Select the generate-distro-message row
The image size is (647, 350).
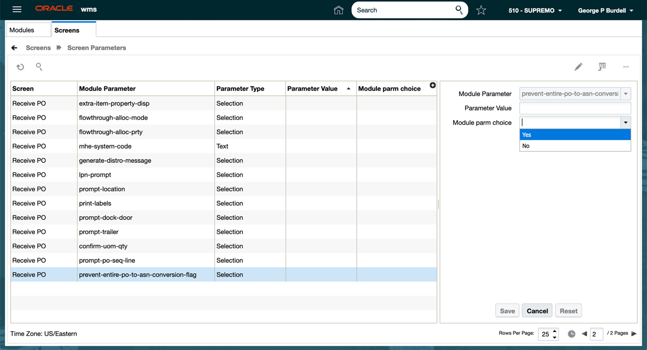point(224,160)
